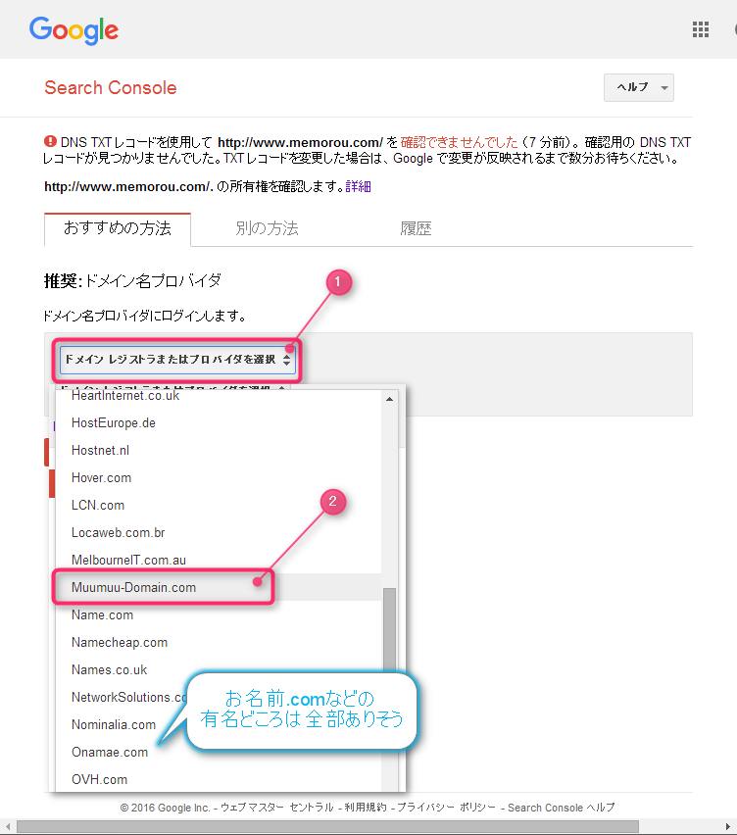Click the Google logo
The height and width of the screenshot is (835, 737).
pos(74,30)
